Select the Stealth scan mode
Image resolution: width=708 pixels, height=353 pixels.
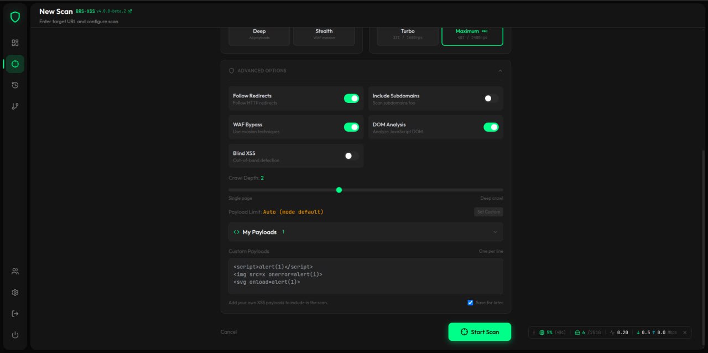click(x=324, y=34)
